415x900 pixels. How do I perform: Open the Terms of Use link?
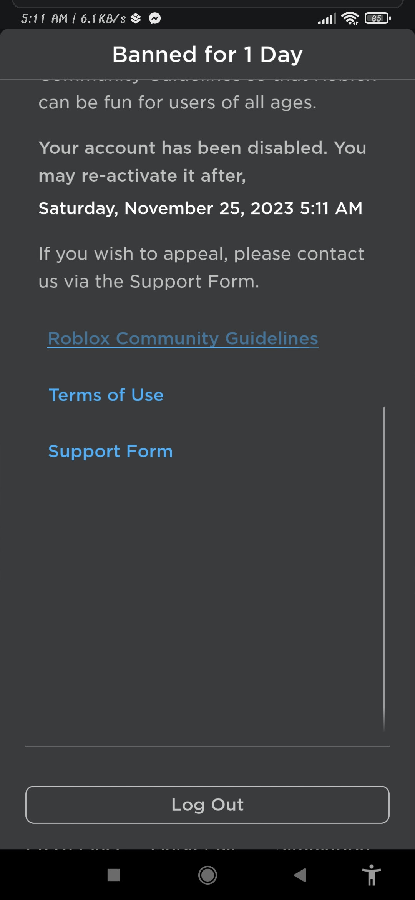coord(106,395)
